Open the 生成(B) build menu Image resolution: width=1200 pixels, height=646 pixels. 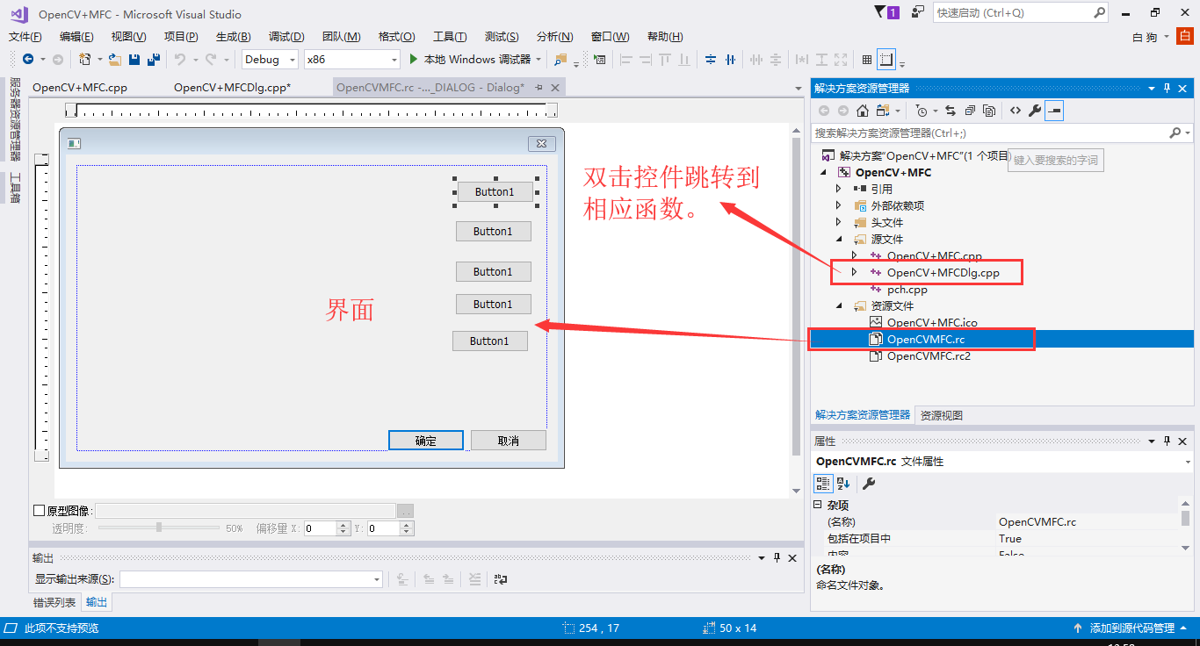click(233, 36)
